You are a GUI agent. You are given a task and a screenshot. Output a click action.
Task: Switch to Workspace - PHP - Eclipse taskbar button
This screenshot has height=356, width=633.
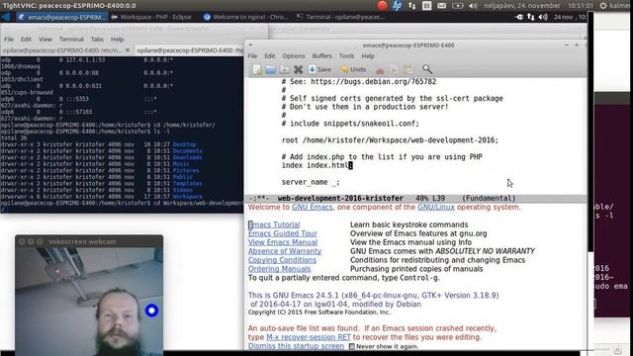151,17
